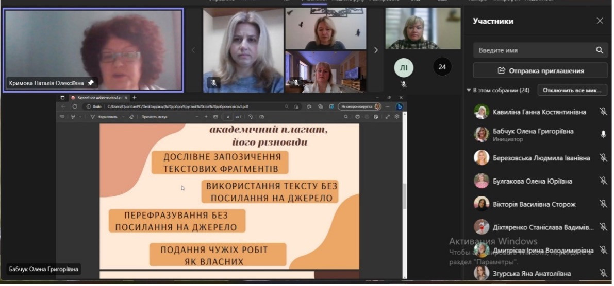Open the browser three-dots menu
This screenshot has height=286, width=614.
pos(388,106)
